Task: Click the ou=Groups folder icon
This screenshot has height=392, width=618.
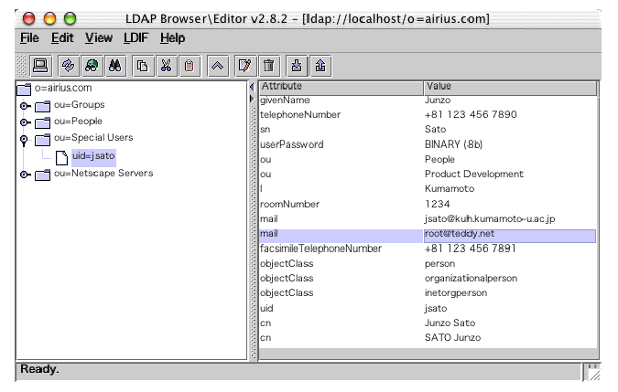Action: point(42,106)
